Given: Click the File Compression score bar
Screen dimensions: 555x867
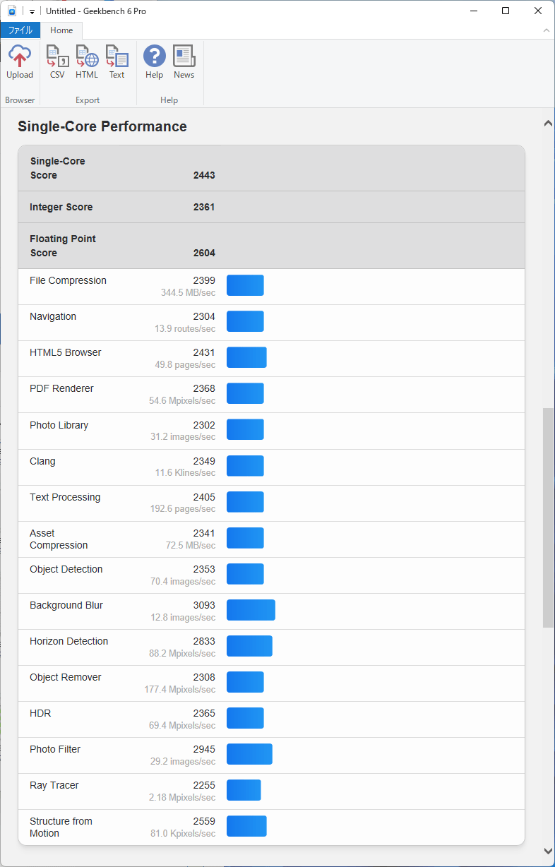Looking at the screenshot, I should [245, 286].
